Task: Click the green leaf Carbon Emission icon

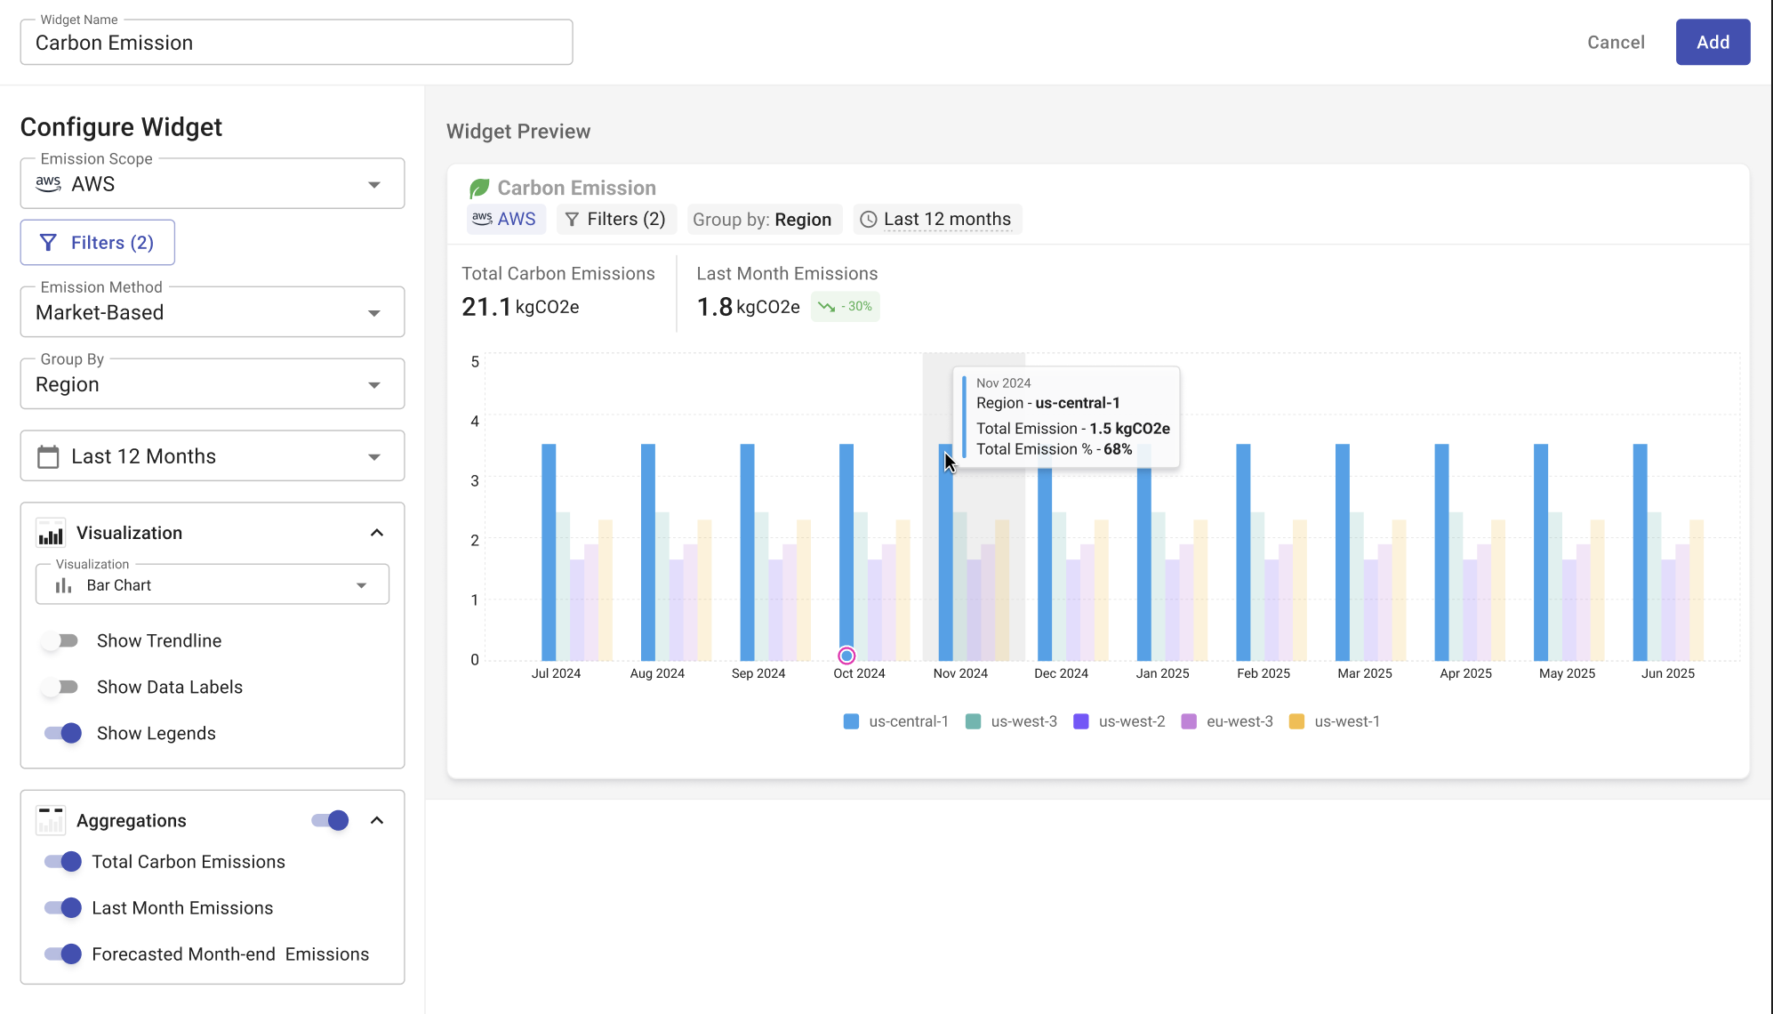Action: (x=479, y=189)
